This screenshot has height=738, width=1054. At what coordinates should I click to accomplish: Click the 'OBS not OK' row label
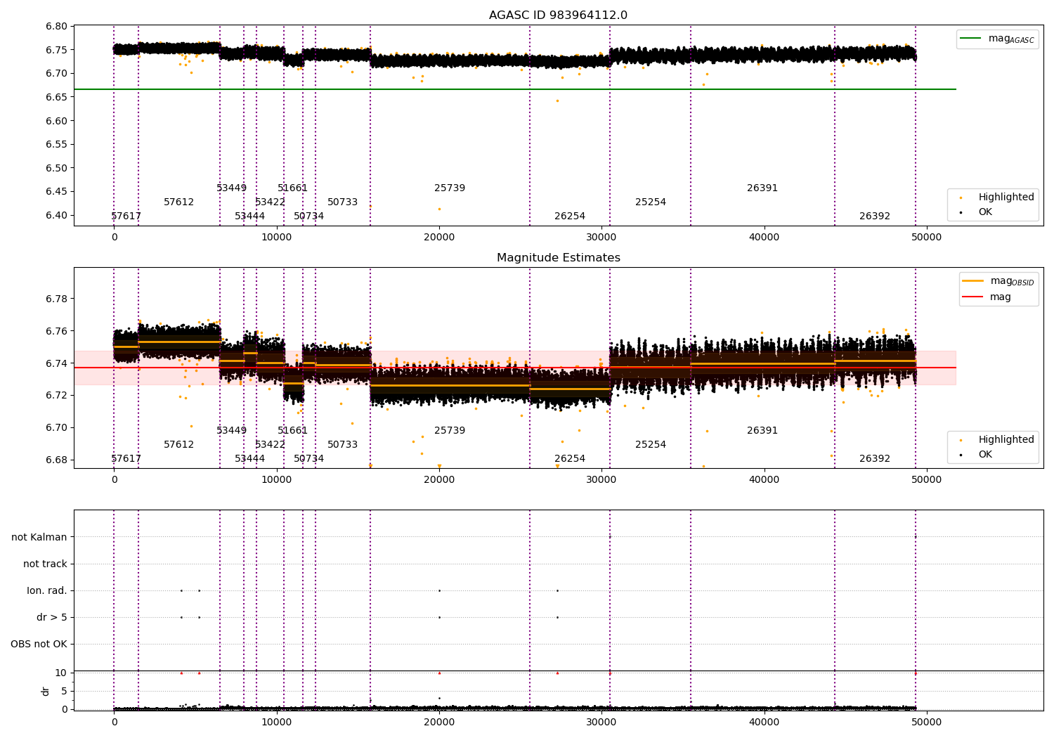(39, 645)
